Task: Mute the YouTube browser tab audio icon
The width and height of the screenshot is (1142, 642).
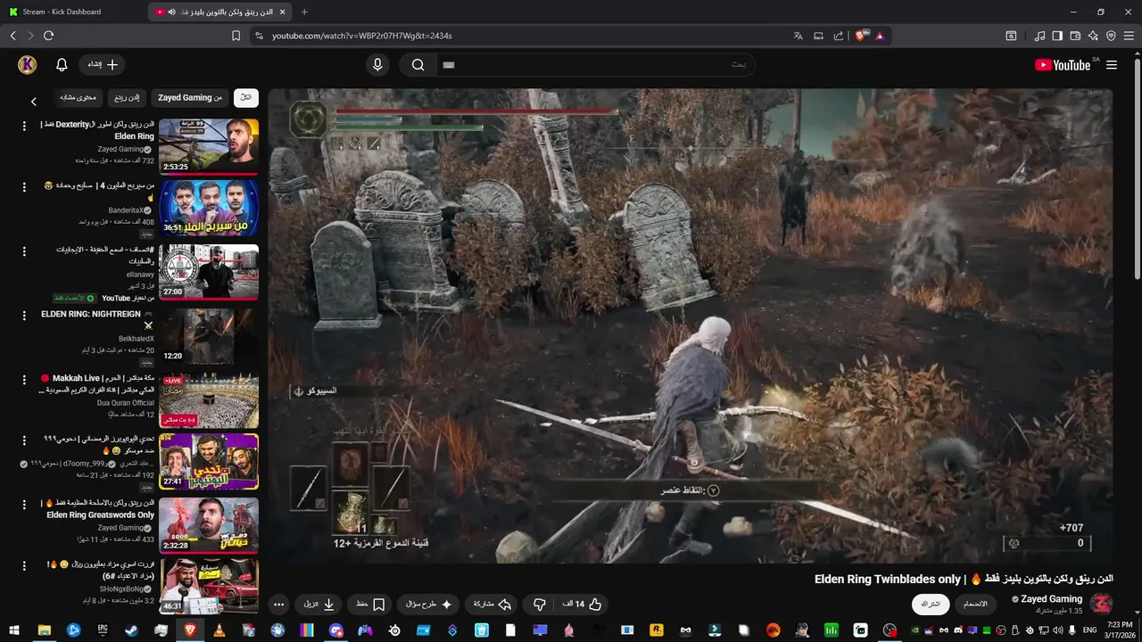Action: click(x=172, y=12)
